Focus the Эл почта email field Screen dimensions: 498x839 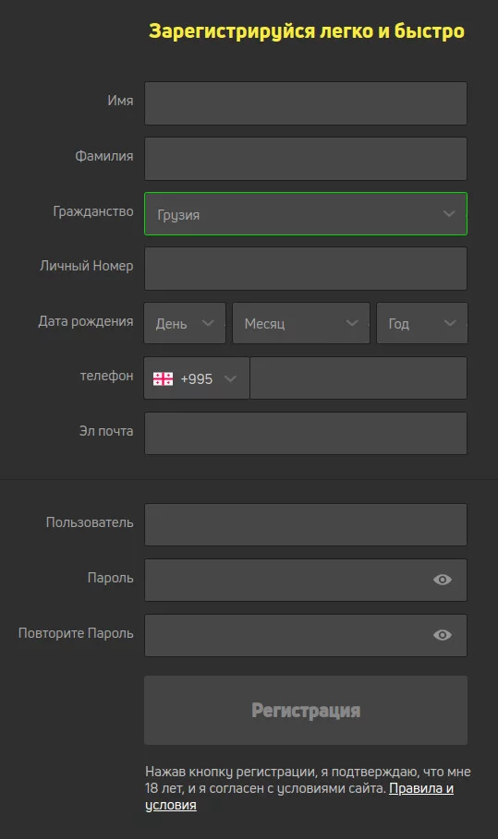coord(306,434)
